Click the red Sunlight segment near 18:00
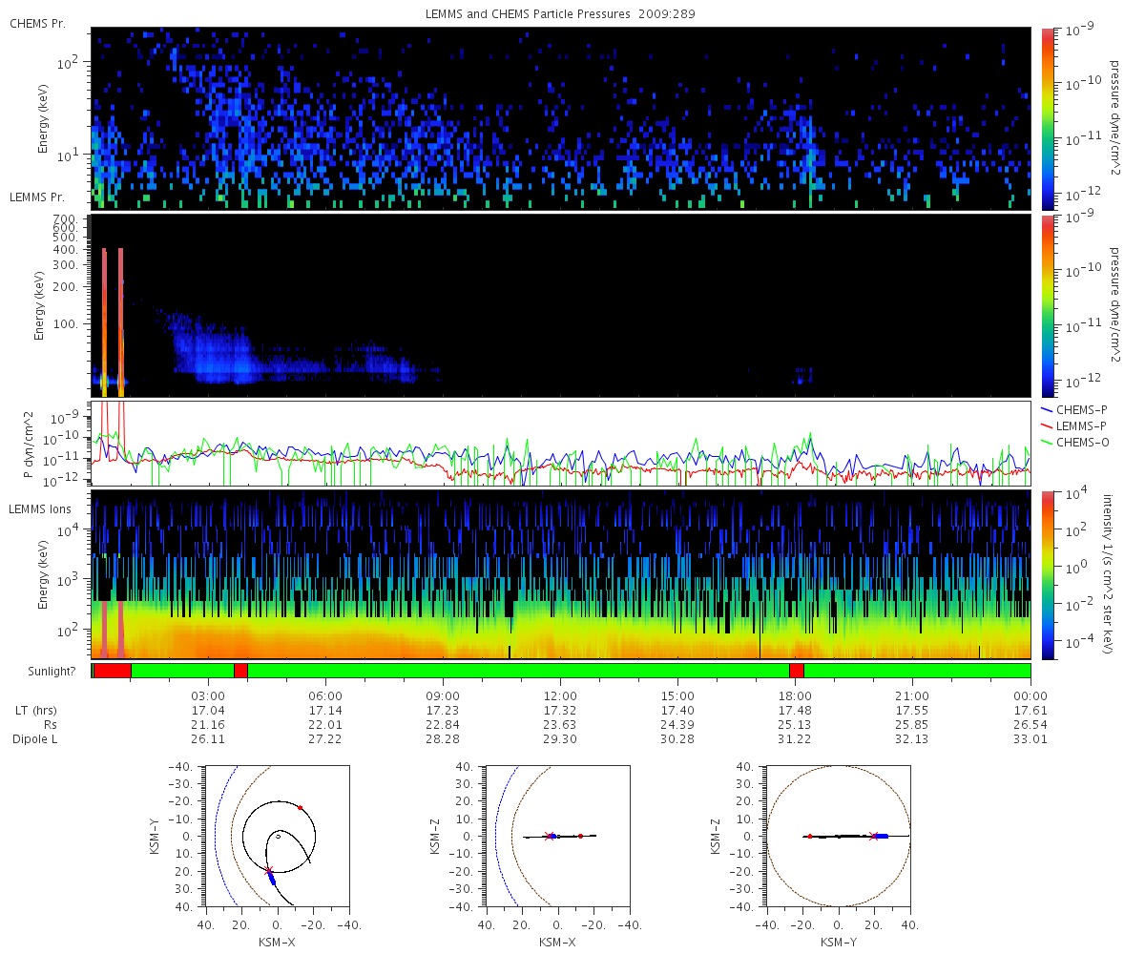Screen dimensions: 1145x954 pos(797,671)
